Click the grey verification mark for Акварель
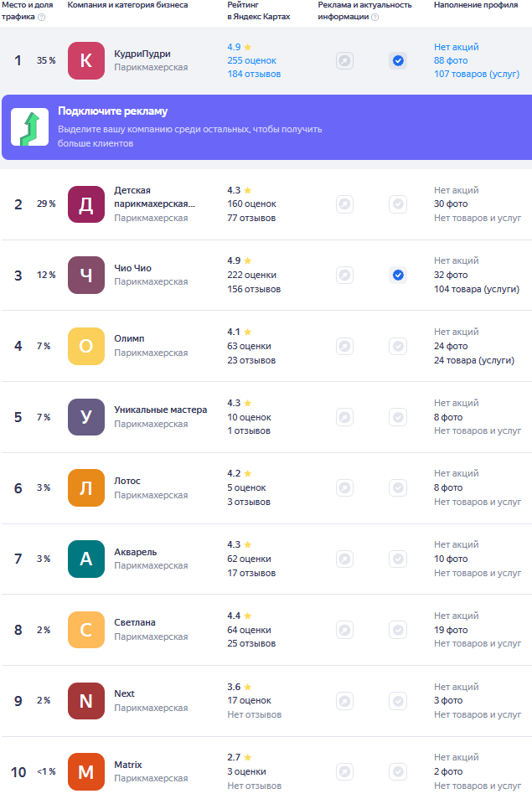532x804 pixels. (398, 559)
